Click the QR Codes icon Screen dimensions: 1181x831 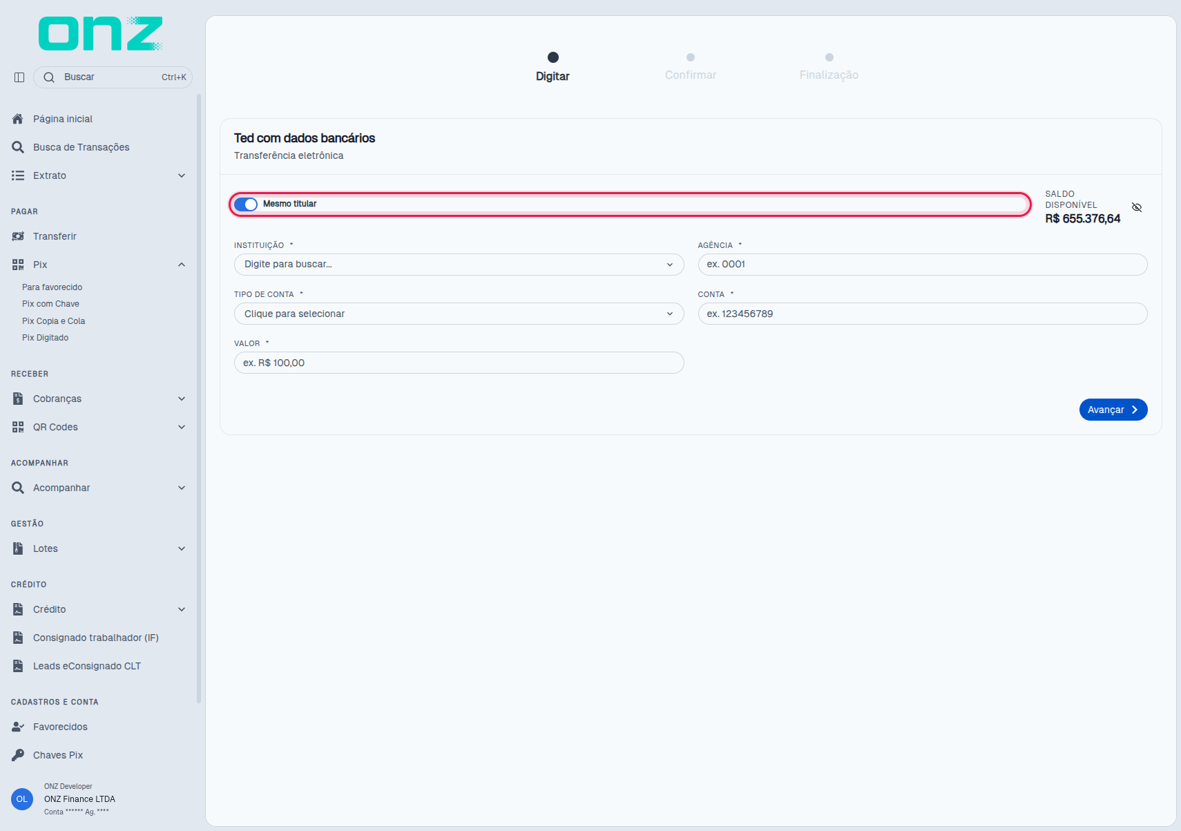(18, 427)
